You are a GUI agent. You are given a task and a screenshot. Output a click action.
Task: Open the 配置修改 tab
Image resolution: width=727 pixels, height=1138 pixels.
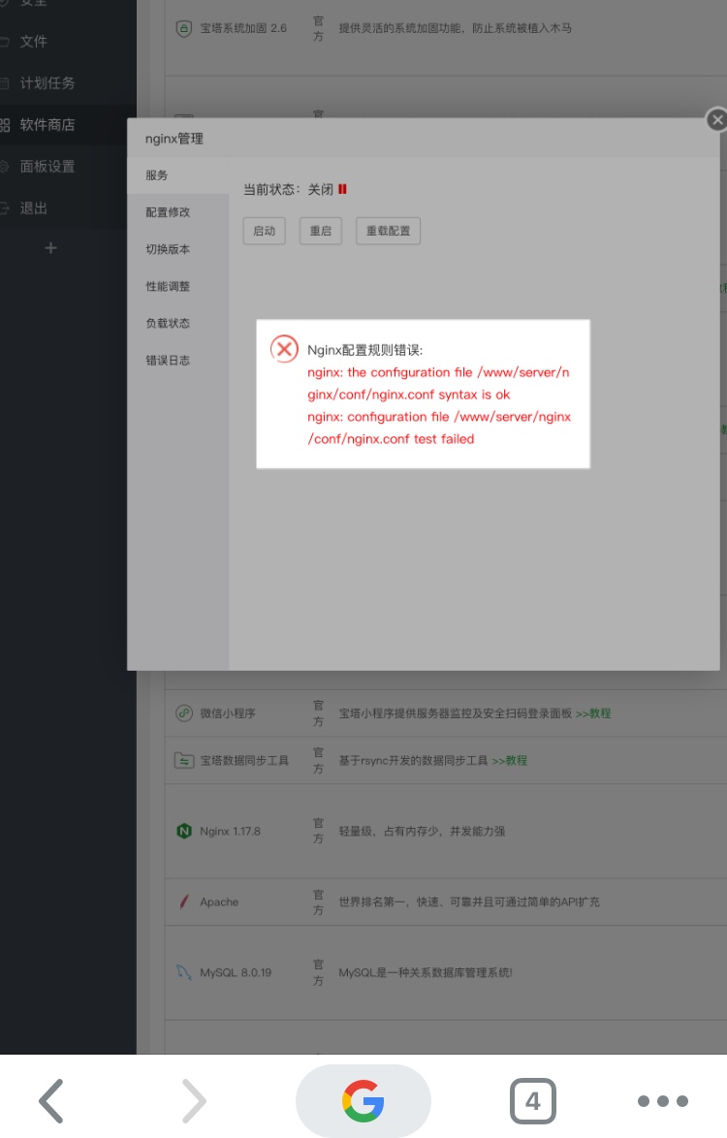[x=177, y=212]
